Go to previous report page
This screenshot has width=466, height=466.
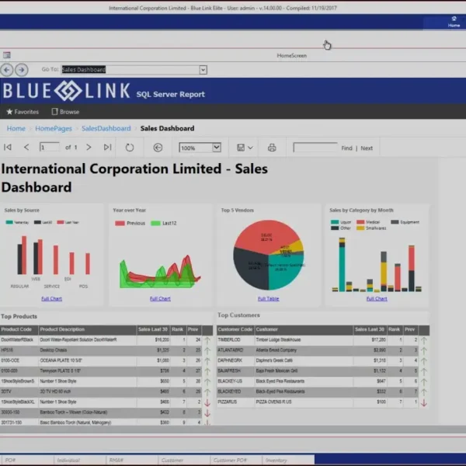(x=26, y=148)
